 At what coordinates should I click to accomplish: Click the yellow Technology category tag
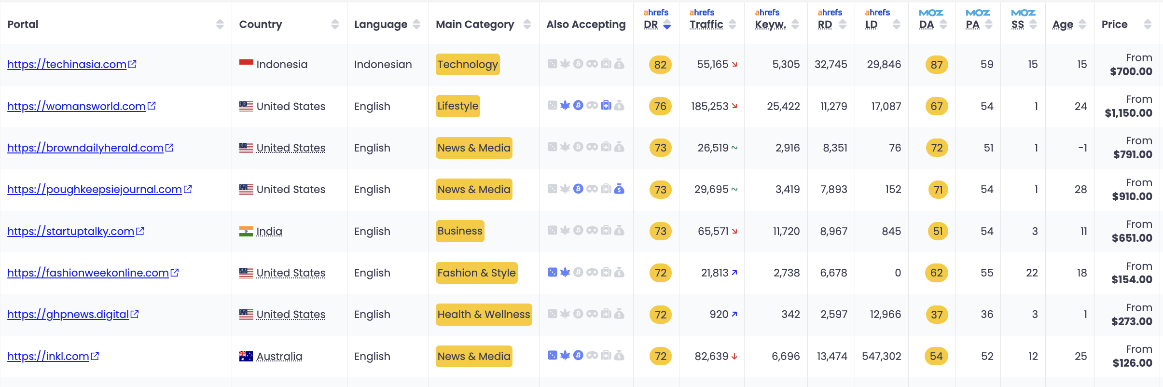pos(468,64)
